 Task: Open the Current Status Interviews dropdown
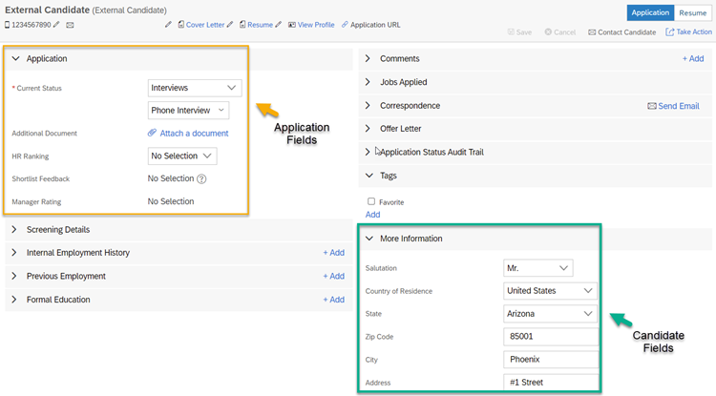195,88
